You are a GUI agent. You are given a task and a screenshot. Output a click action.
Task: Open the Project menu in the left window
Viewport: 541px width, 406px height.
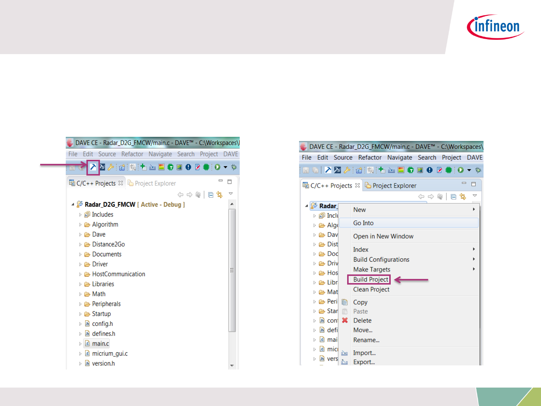click(209, 154)
